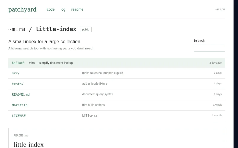
Task: Click the make token boundaries explicit message
Action: point(103,73)
